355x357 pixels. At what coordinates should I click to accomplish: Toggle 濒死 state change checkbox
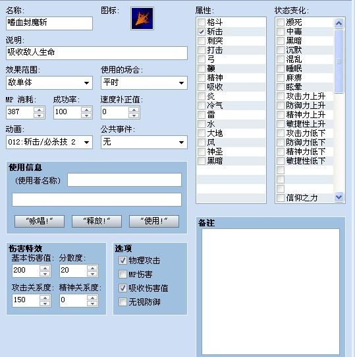click(281, 22)
